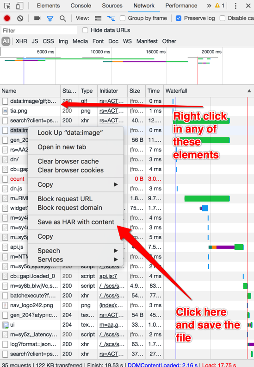Tick Group by frame checkbox
This screenshot has height=367, width=254.
tap(123, 18)
